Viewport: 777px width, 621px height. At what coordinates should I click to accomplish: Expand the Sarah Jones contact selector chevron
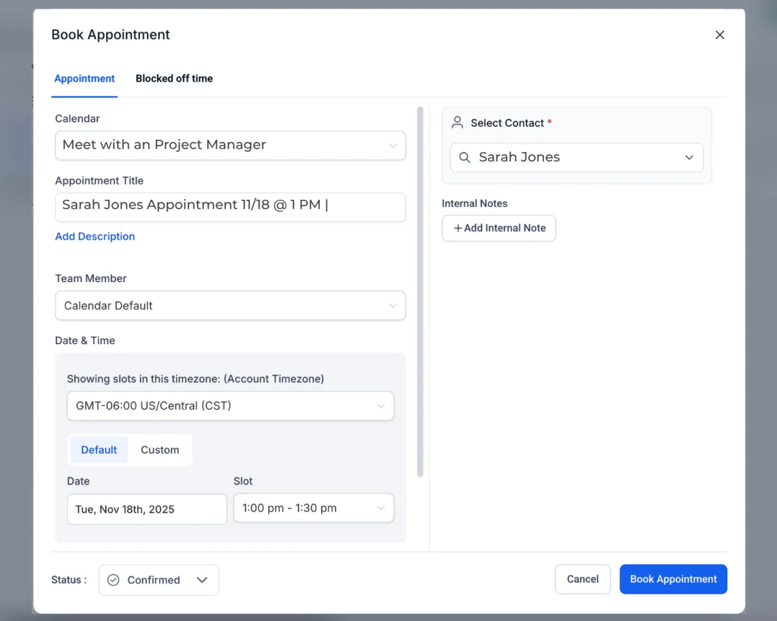[x=689, y=158]
